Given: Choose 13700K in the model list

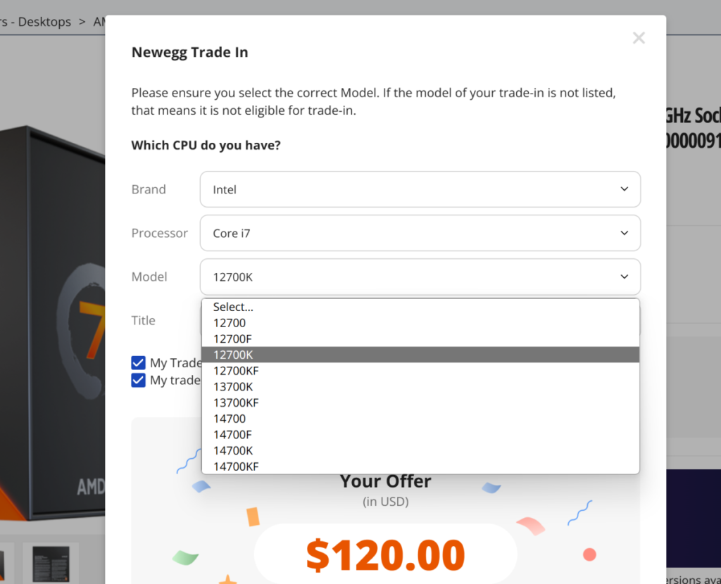Looking at the screenshot, I should click(420, 387).
